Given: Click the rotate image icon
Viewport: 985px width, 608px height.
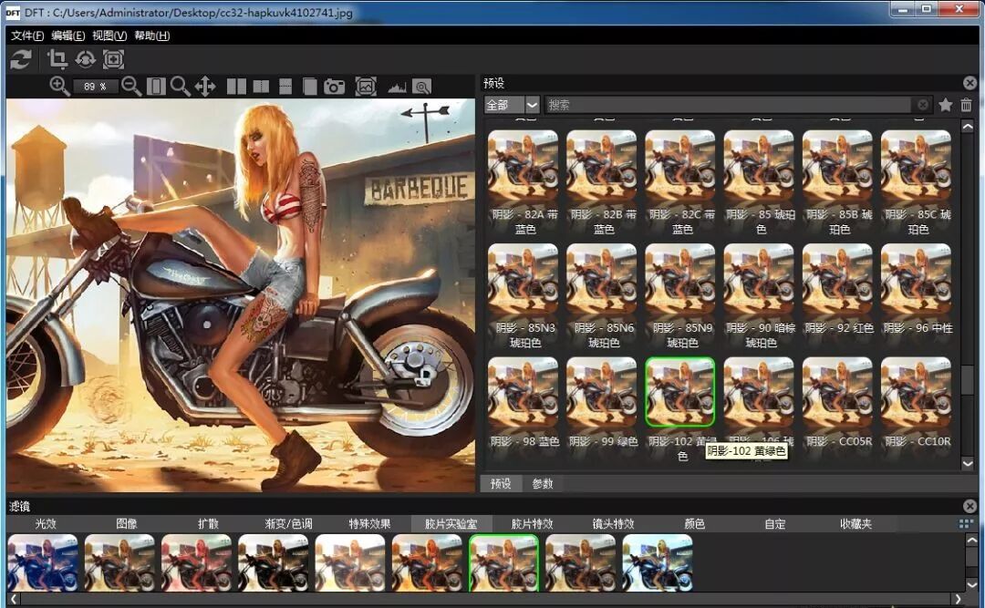Looking at the screenshot, I should [x=85, y=59].
